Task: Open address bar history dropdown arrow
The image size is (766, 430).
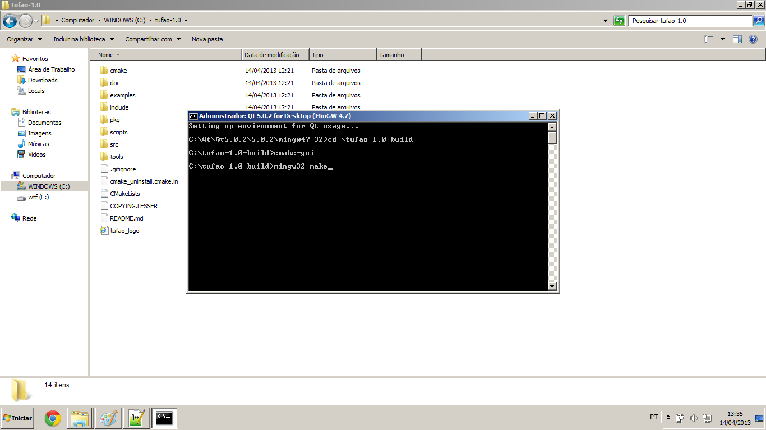Action: click(605, 21)
